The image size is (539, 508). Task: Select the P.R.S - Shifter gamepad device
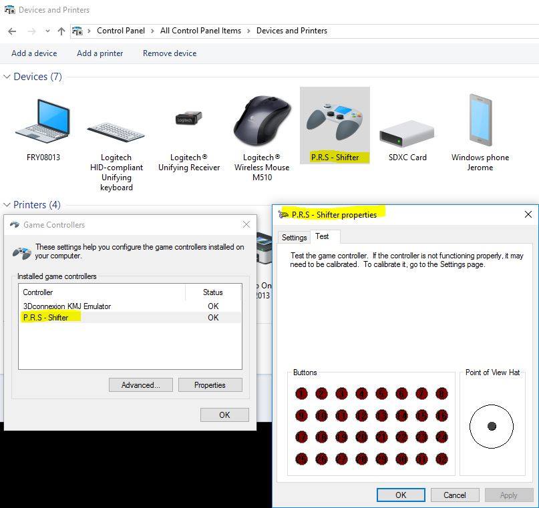point(335,125)
